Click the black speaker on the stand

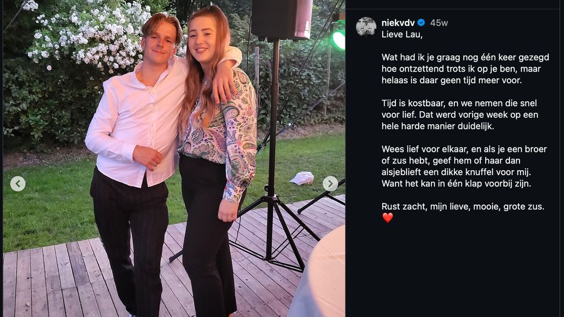[281, 19]
